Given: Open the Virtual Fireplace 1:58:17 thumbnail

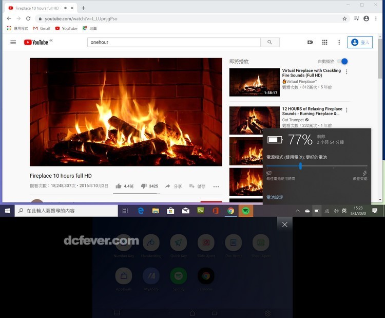Looking at the screenshot, I should (x=255, y=82).
